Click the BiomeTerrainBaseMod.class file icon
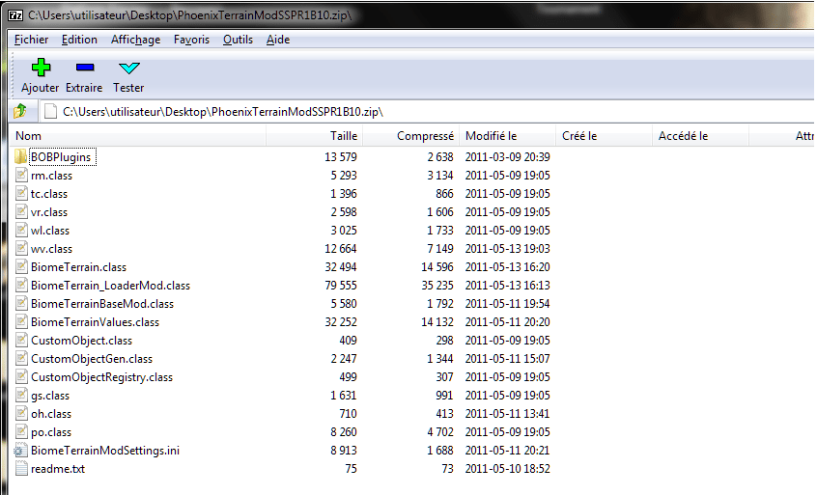The width and height of the screenshot is (817, 495). pyautogui.click(x=21, y=303)
